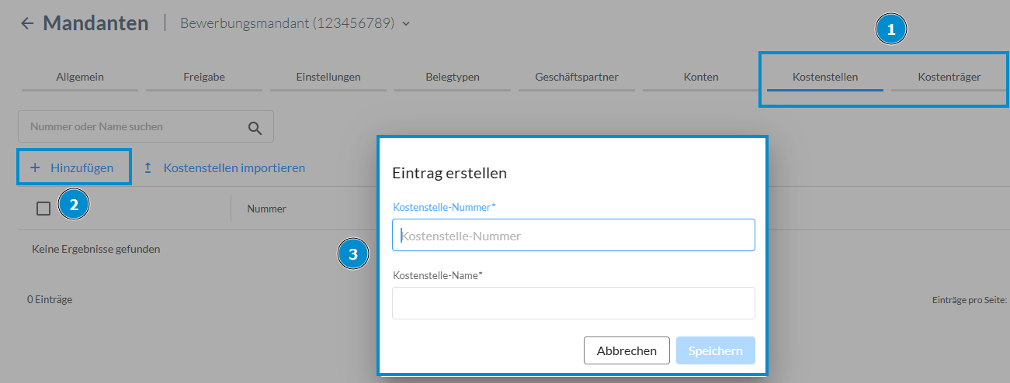Click Kostenstellen importieren link

[x=234, y=167]
